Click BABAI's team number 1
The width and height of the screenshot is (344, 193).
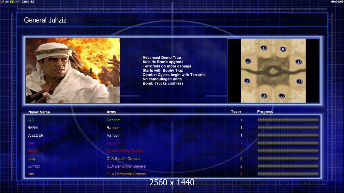(x=241, y=128)
